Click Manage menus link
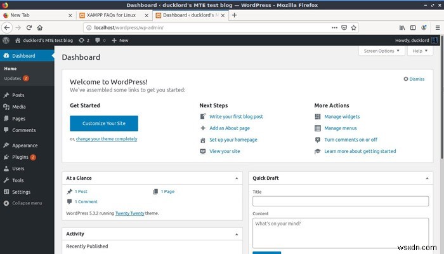This screenshot has width=444, height=254. 341,128
